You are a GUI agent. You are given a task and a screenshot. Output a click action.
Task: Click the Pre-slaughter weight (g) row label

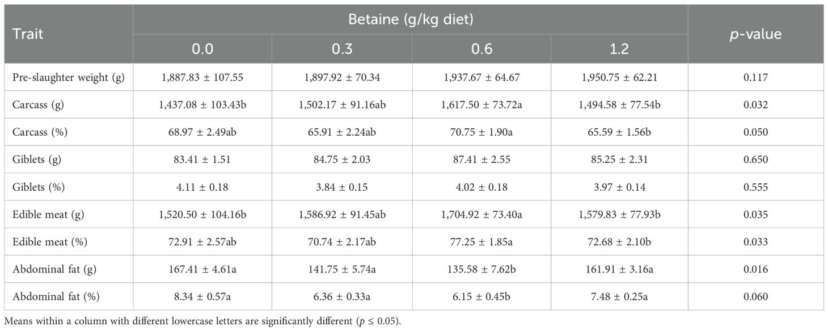point(69,77)
